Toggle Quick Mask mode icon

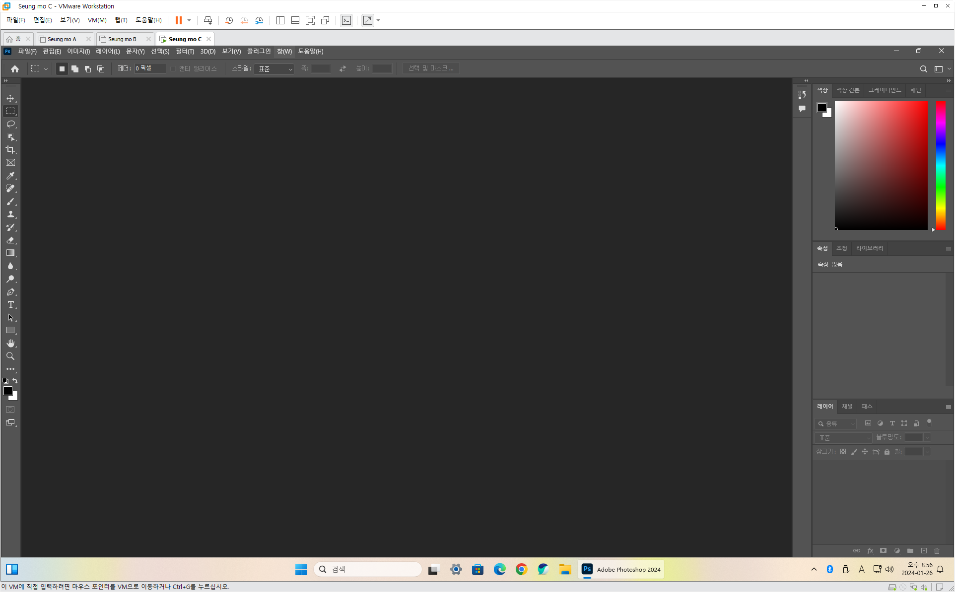click(x=10, y=410)
